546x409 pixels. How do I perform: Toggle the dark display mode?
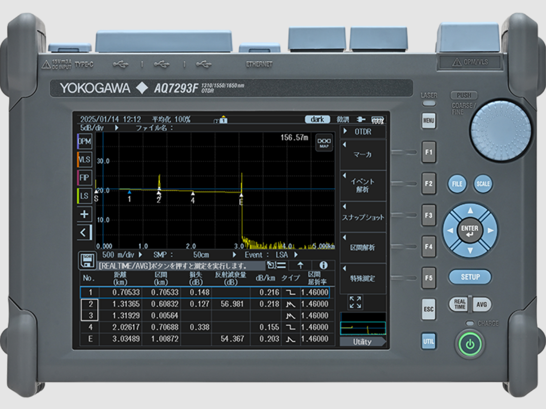(x=317, y=119)
